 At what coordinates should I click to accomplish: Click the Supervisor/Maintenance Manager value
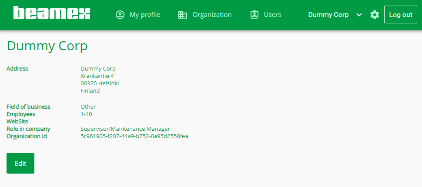pyautogui.click(x=125, y=129)
